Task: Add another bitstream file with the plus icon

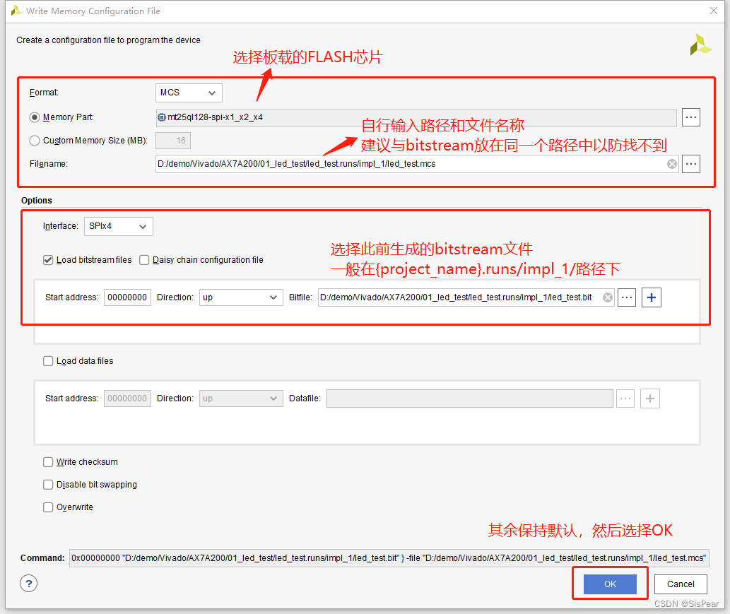Action: pyautogui.click(x=650, y=297)
